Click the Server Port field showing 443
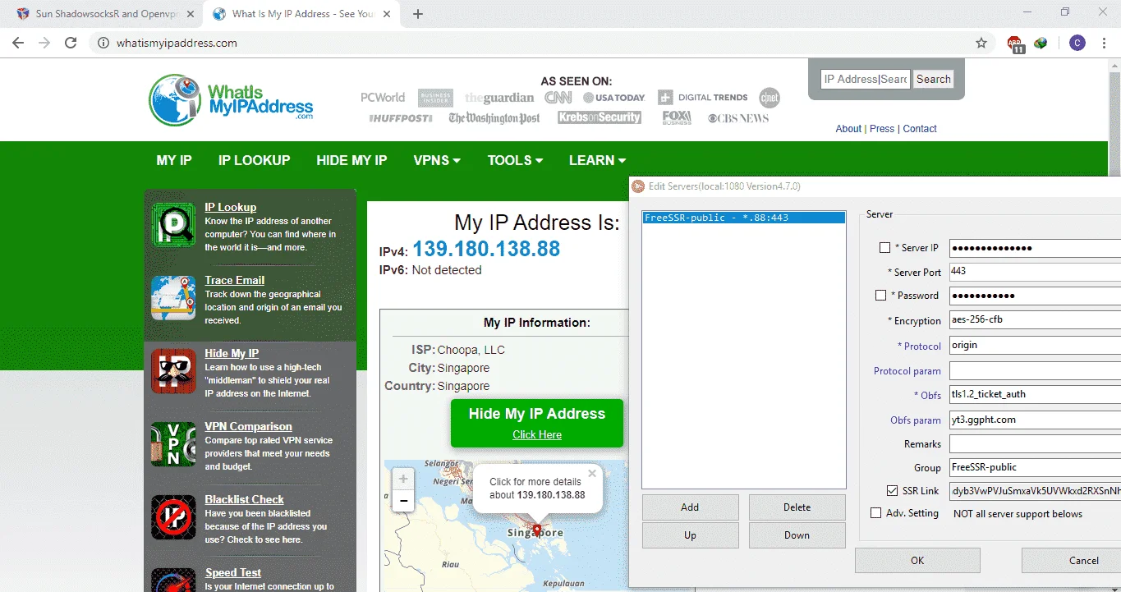The image size is (1121, 592). point(1035,272)
